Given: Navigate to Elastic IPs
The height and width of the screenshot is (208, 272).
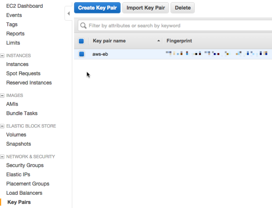Looking at the screenshot, I should coord(18,175).
